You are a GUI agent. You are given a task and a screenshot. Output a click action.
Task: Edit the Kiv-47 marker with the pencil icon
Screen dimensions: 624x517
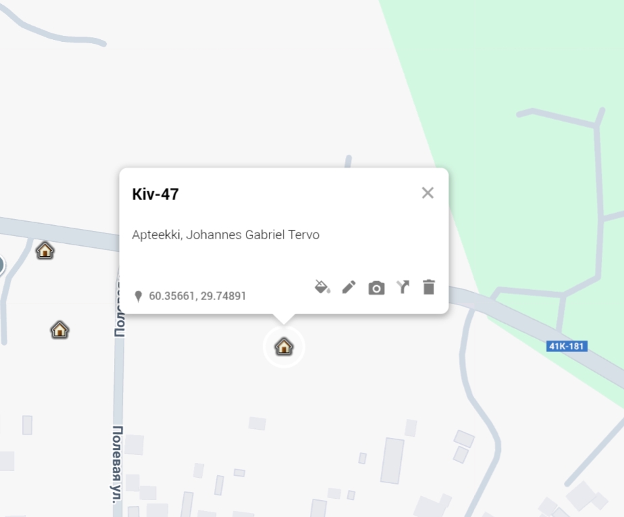(x=349, y=287)
